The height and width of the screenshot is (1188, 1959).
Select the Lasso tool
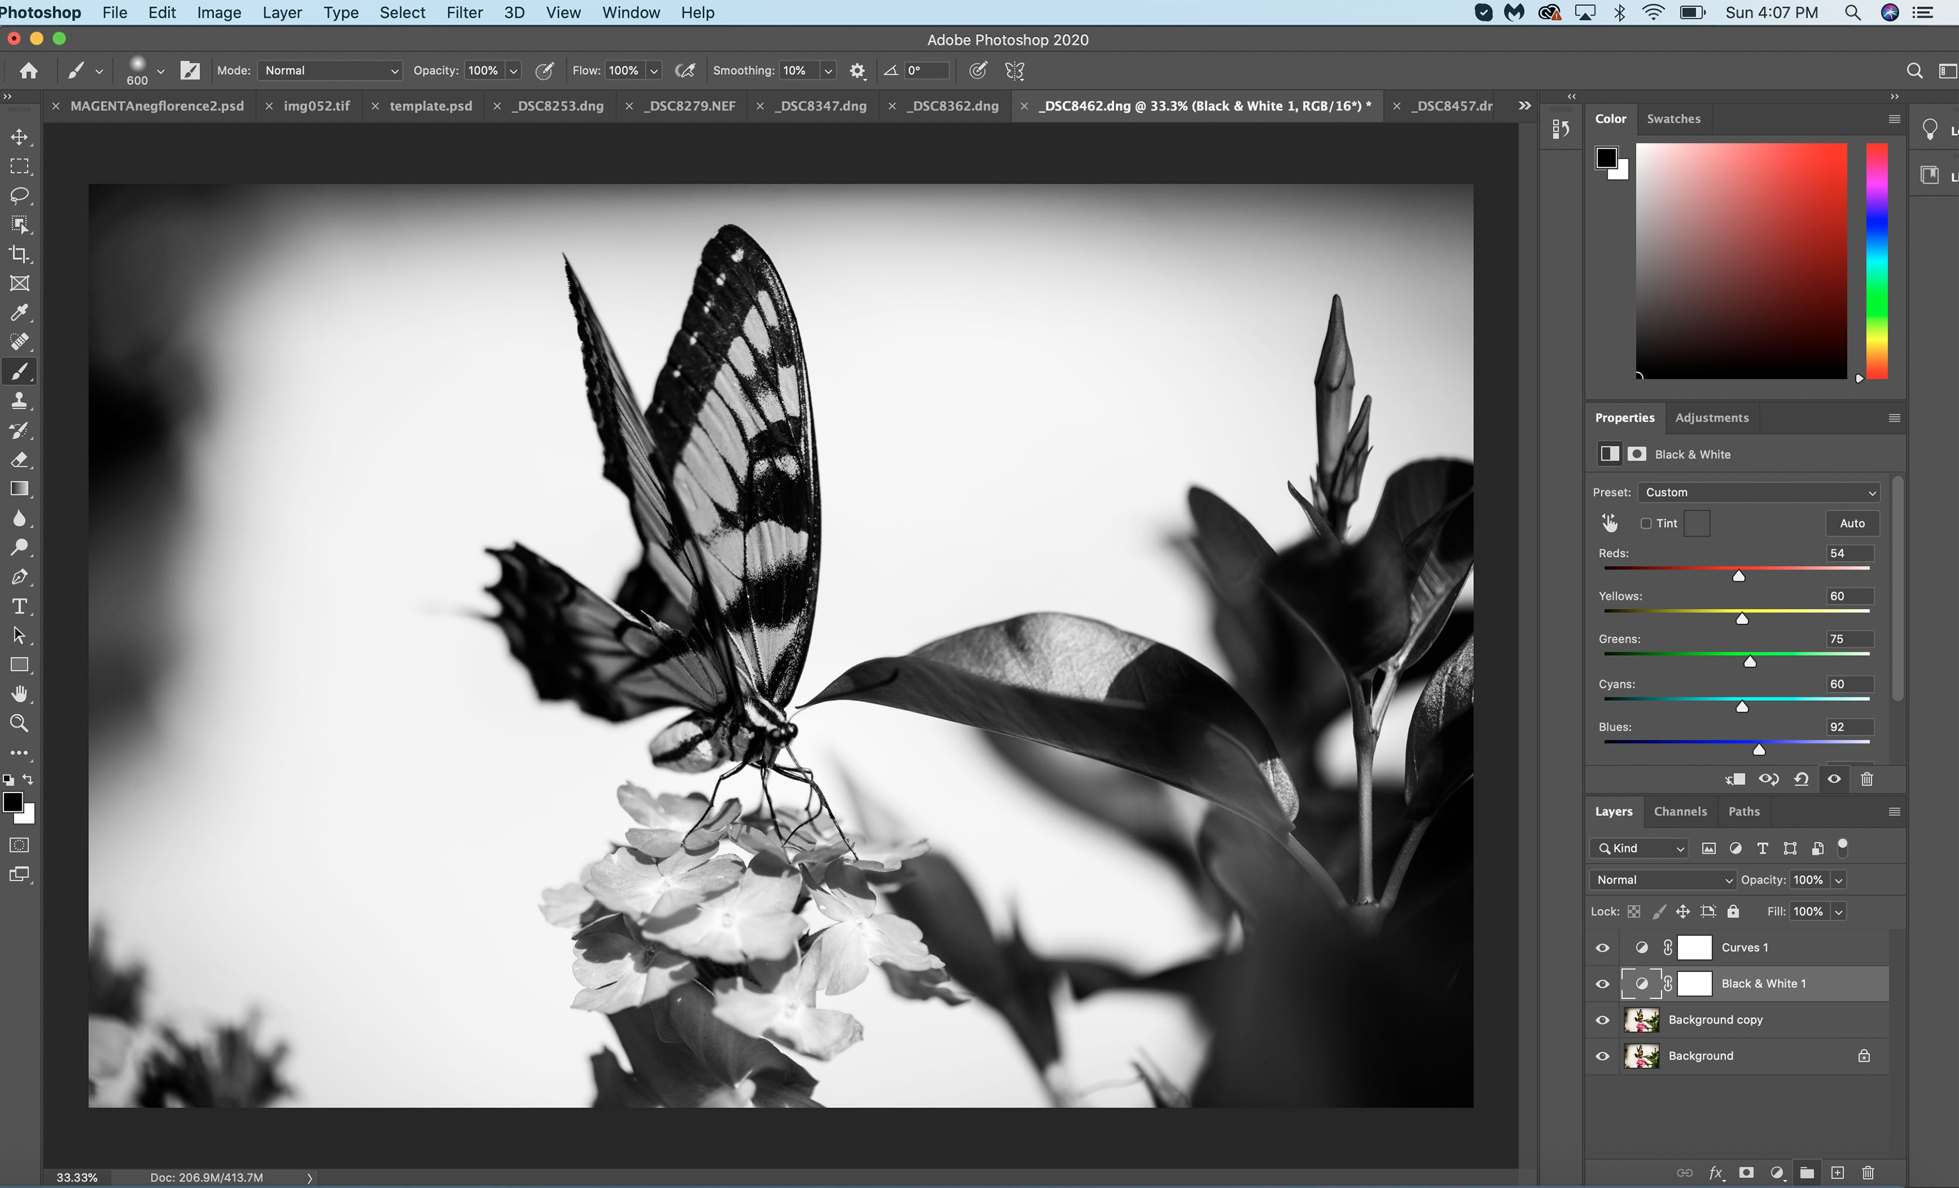pos(19,195)
